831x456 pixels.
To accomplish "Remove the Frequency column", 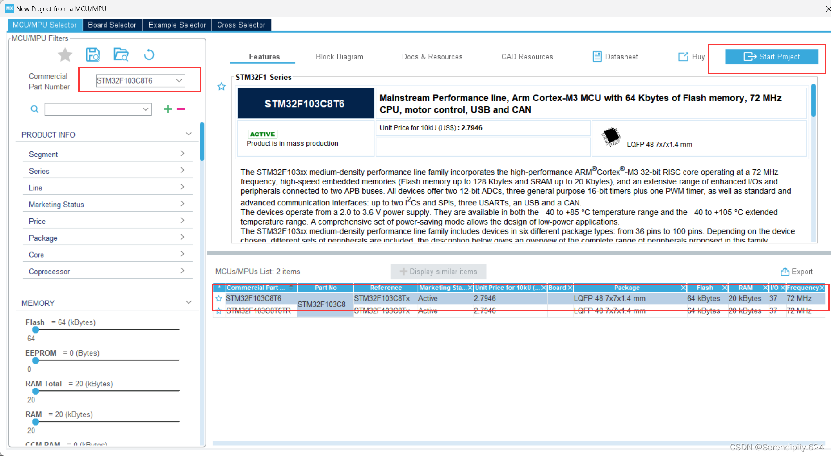I will pyautogui.click(x=822, y=288).
